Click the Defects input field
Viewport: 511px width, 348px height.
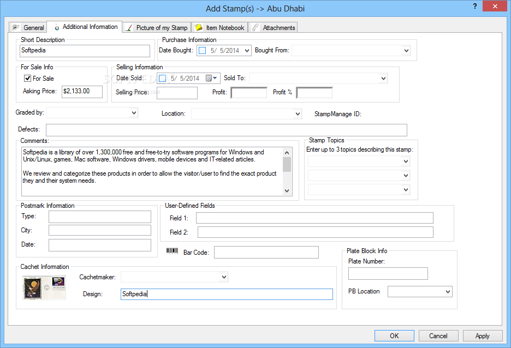[x=227, y=130]
